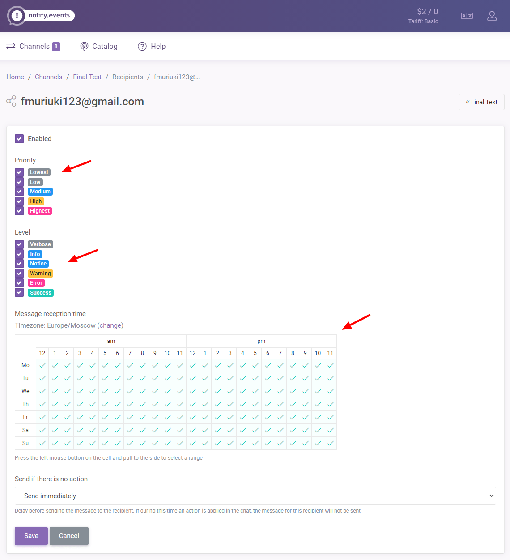Open the user account icon
This screenshot has height=560, width=510.
coord(492,16)
